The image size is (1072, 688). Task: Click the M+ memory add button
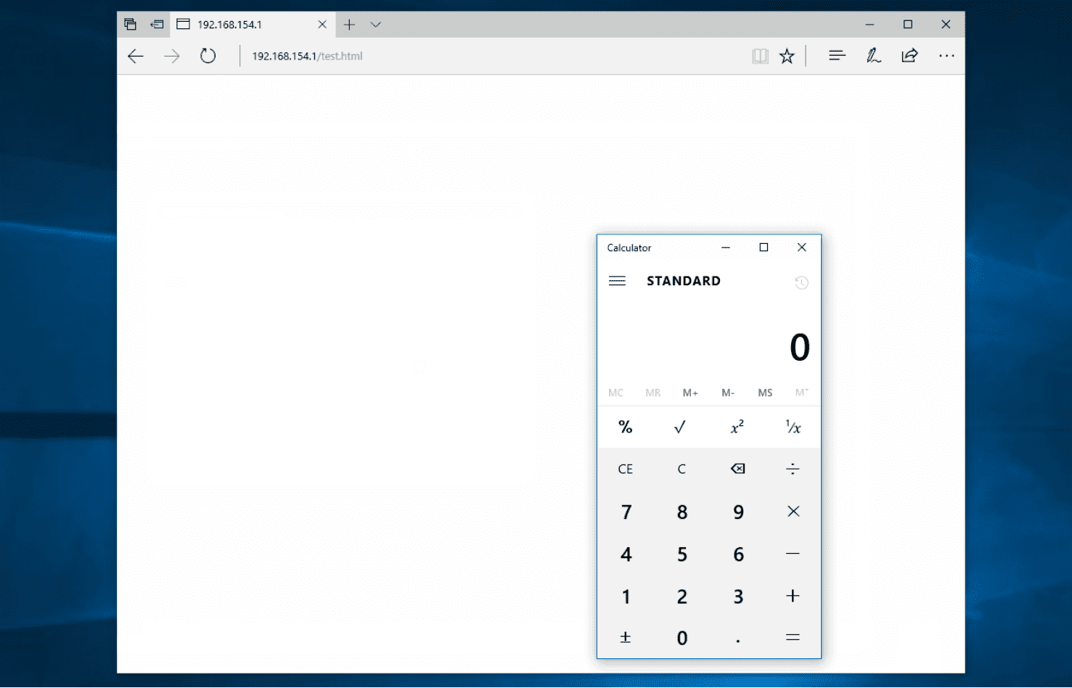[690, 393]
